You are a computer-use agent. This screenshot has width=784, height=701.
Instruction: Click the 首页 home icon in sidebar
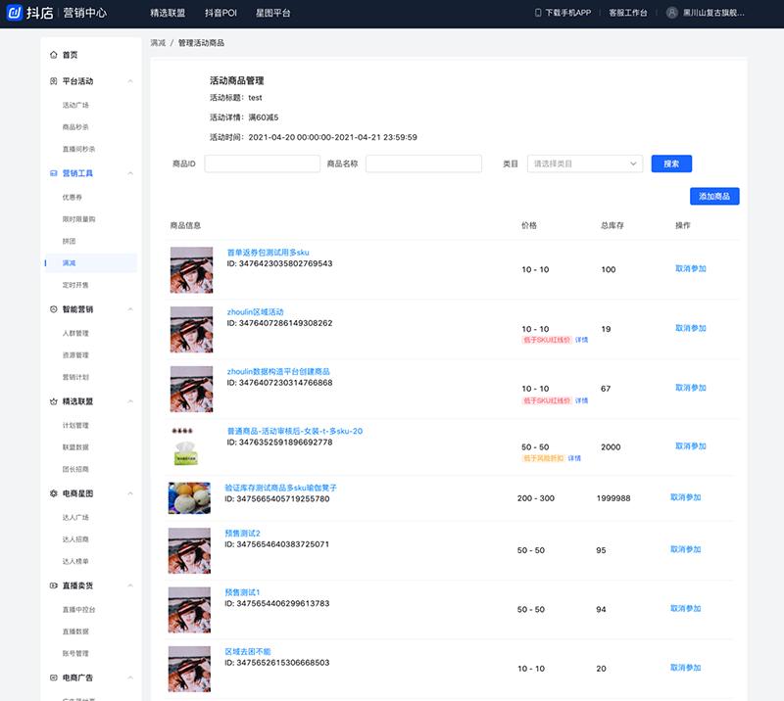pyautogui.click(x=53, y=55)
